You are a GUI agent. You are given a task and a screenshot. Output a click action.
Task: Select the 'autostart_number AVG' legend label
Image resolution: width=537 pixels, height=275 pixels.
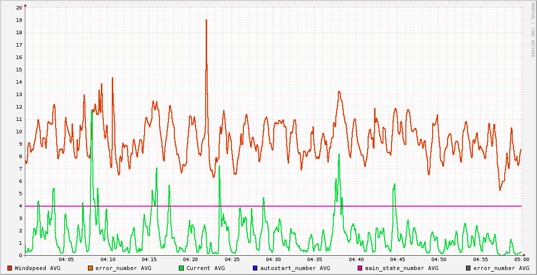point(295,269)
